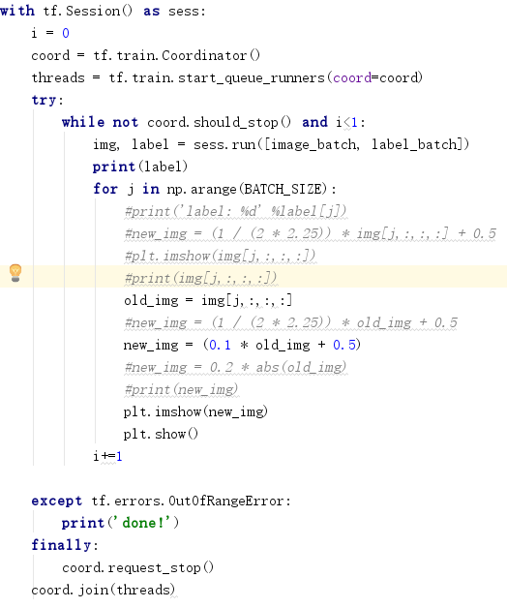Click the 'while not coord.should_stop()' line
The width and height of the screenshot is (507, 608).
pyautogui.click(x=214, y=122)
